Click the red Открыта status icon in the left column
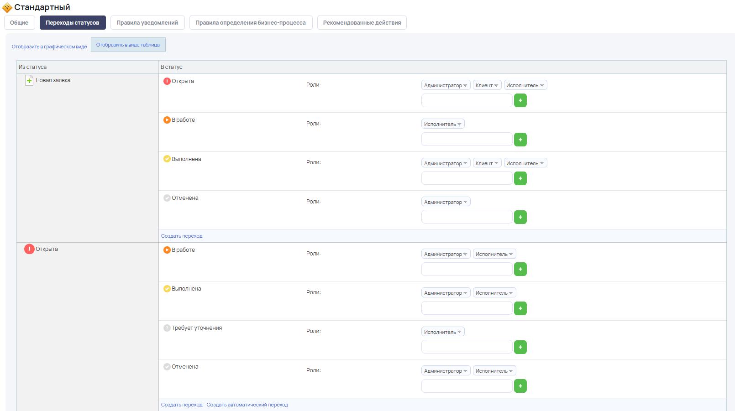 tap(29, 249)
